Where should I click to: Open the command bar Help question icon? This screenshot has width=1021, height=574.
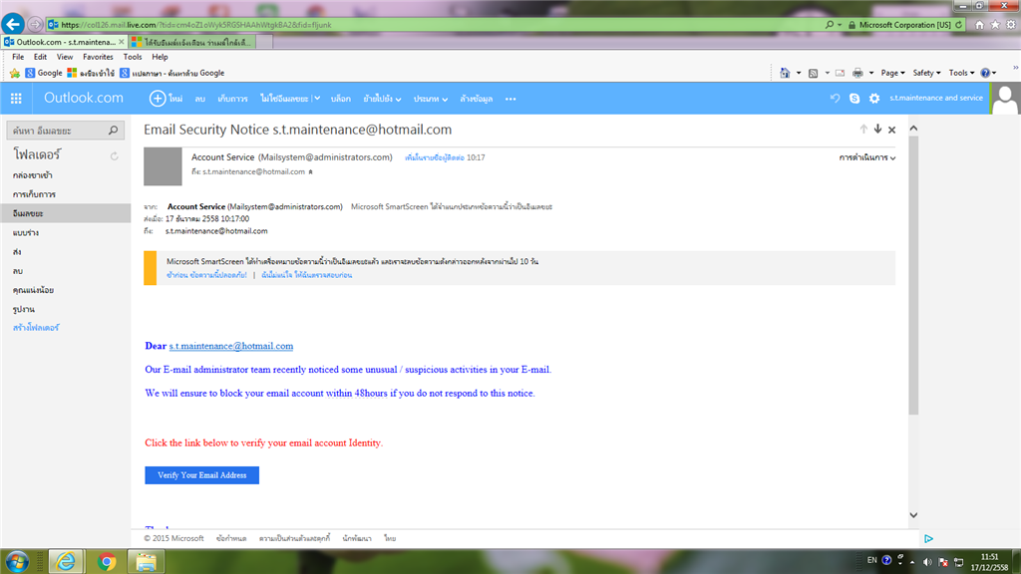[x=985, y=73]
